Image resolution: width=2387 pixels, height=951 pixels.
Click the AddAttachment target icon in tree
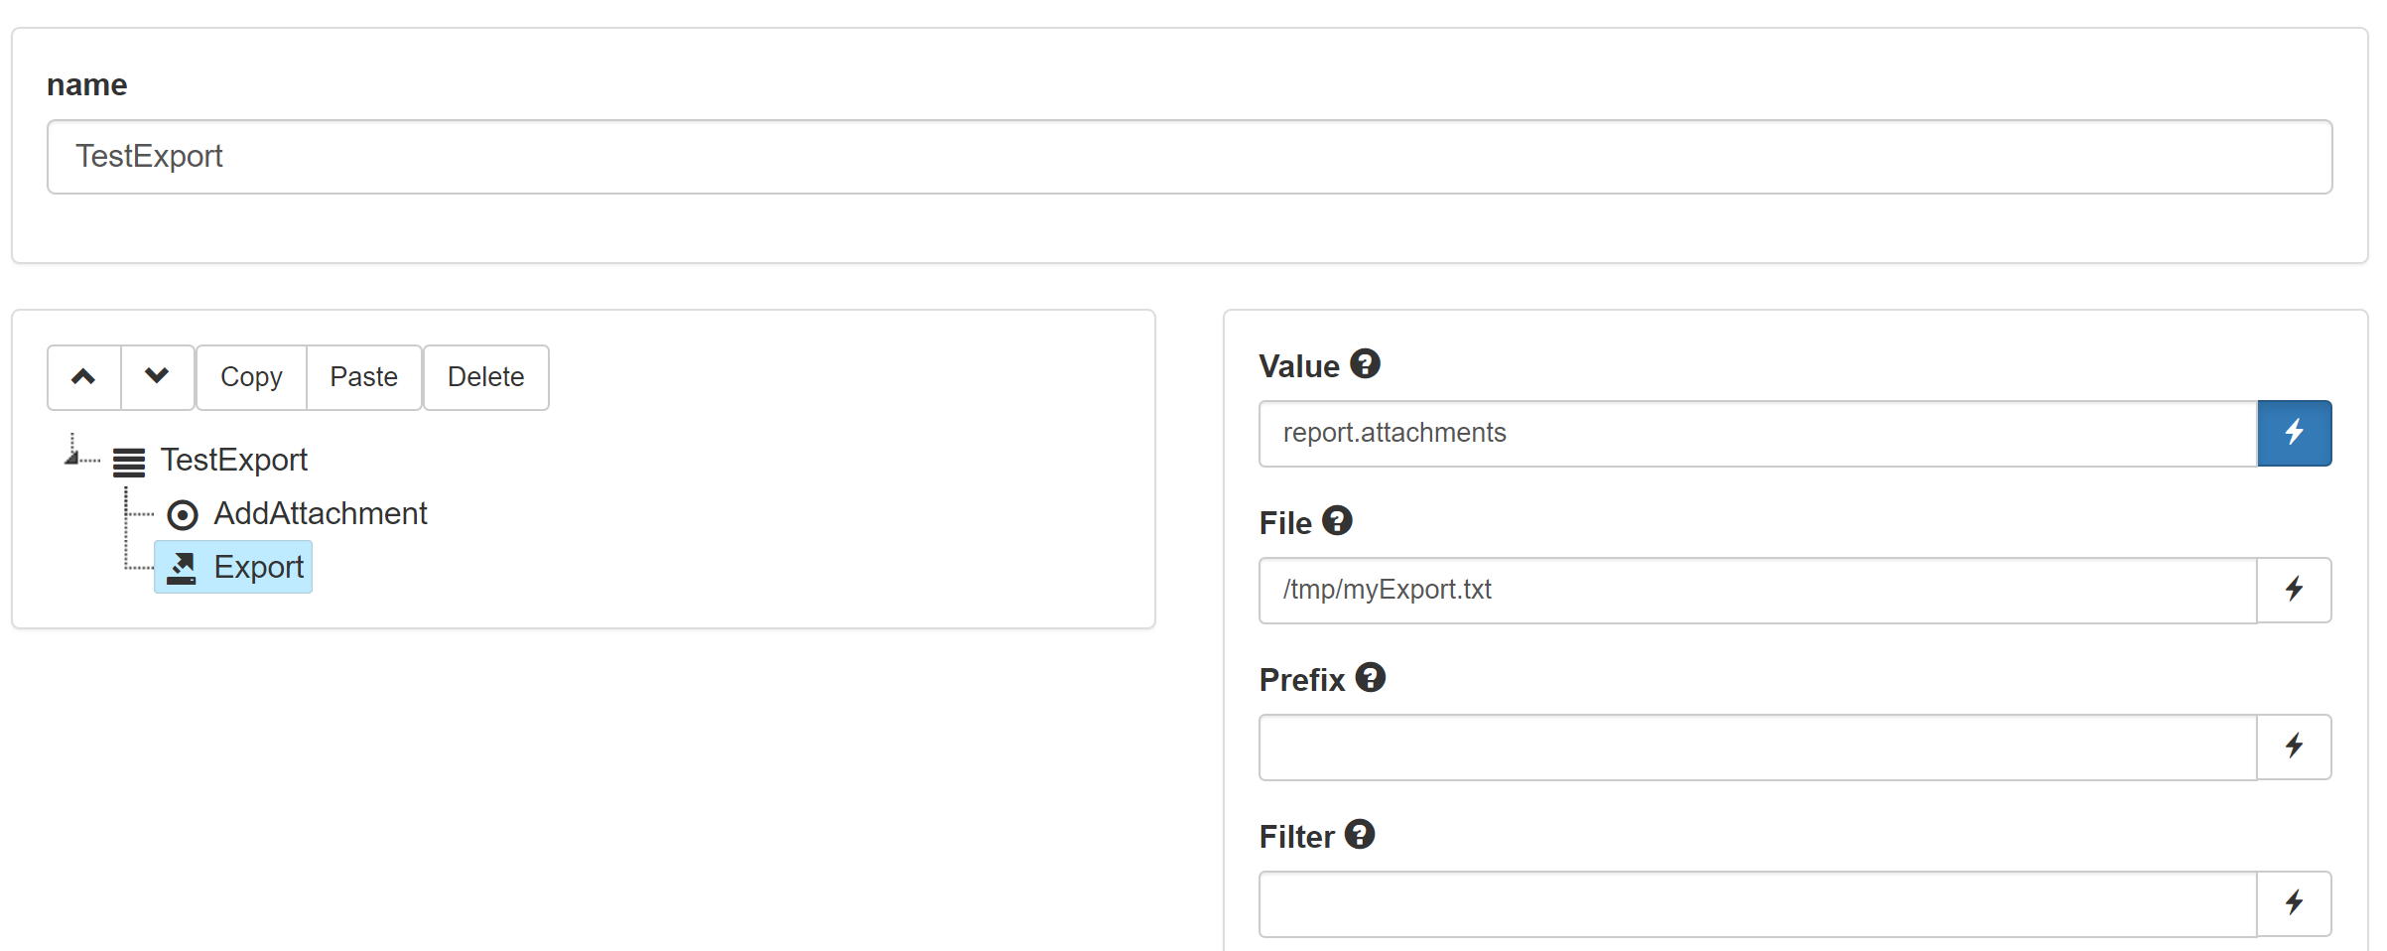(x=183, y=514)
